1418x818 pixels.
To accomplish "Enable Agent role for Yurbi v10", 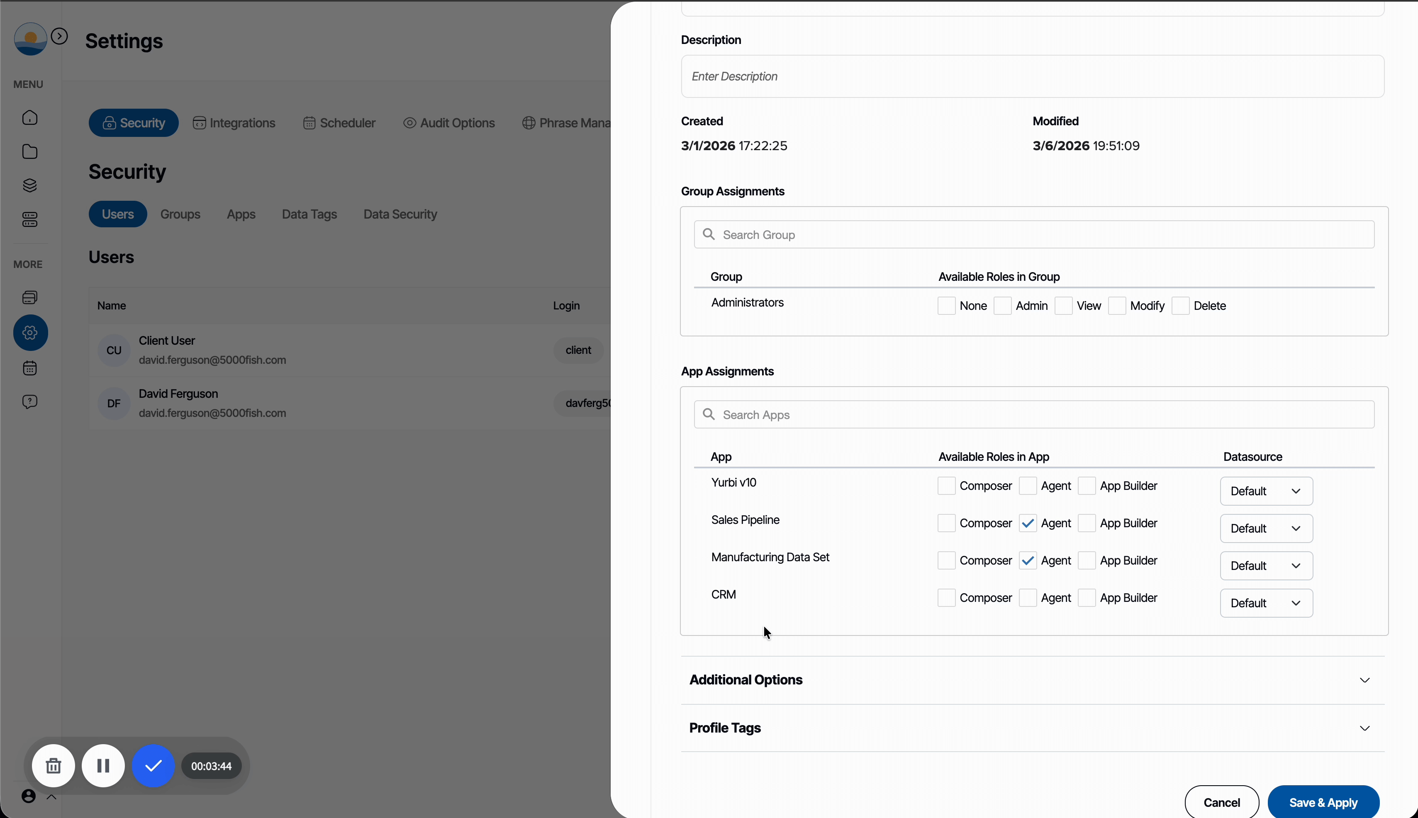I will [1028, 485].
